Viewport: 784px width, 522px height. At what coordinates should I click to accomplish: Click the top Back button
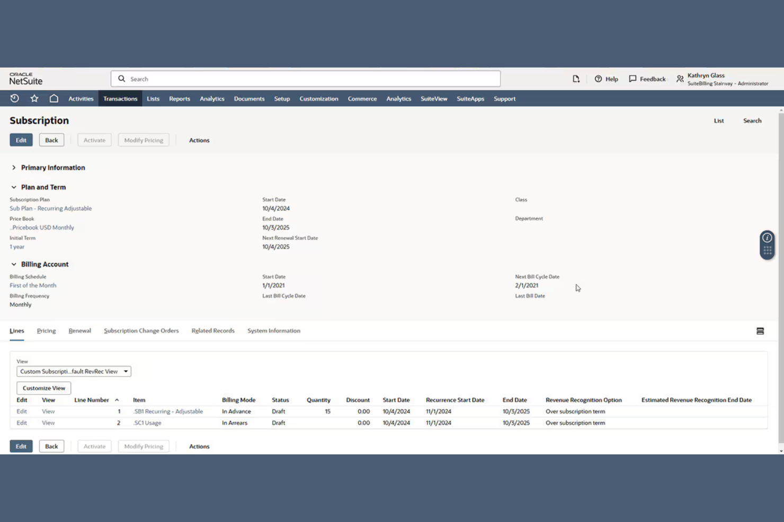pyautogui.click(x=51, y=140)
